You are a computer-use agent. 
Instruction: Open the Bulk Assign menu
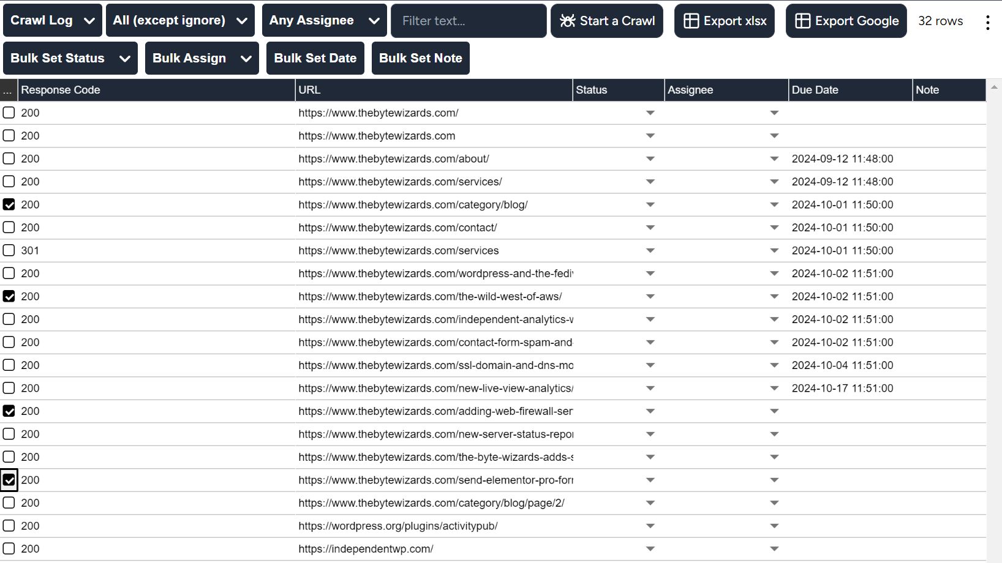pyautogui.click(x=202, y=58)
